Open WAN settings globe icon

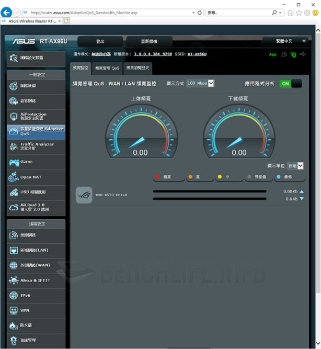point(14,265)
